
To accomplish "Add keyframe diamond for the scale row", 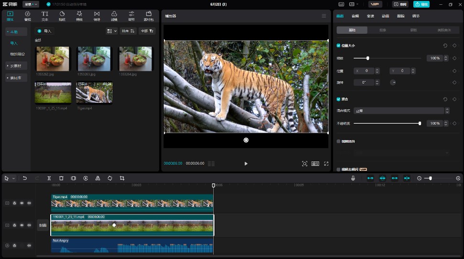I will coord(454,58).
